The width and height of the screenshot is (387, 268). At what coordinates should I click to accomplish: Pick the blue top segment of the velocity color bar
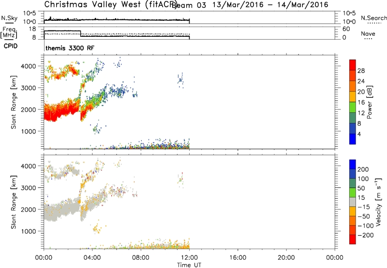coord(353,164)
